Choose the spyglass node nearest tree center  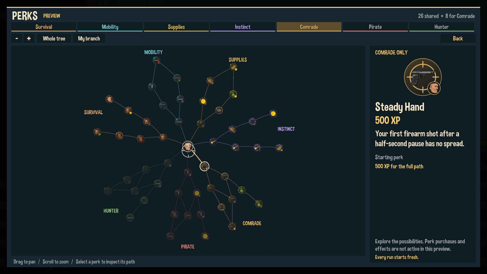(x=213, y=142)
